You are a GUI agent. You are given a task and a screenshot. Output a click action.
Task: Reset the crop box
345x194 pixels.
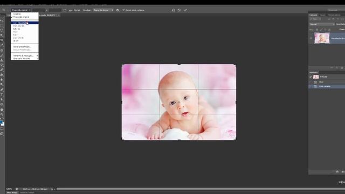click(173, 10)
